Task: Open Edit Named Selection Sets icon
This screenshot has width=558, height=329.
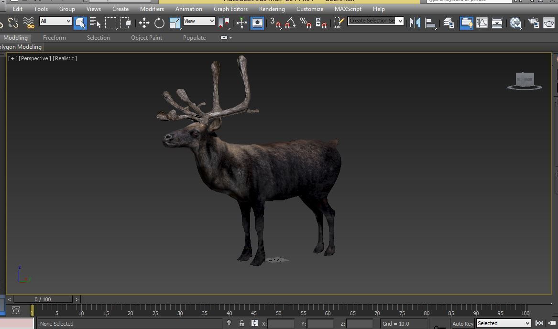Action: click(338, 23)
